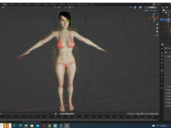
Task: Add new workspace with plus button
Action: (x=97, y=5)
